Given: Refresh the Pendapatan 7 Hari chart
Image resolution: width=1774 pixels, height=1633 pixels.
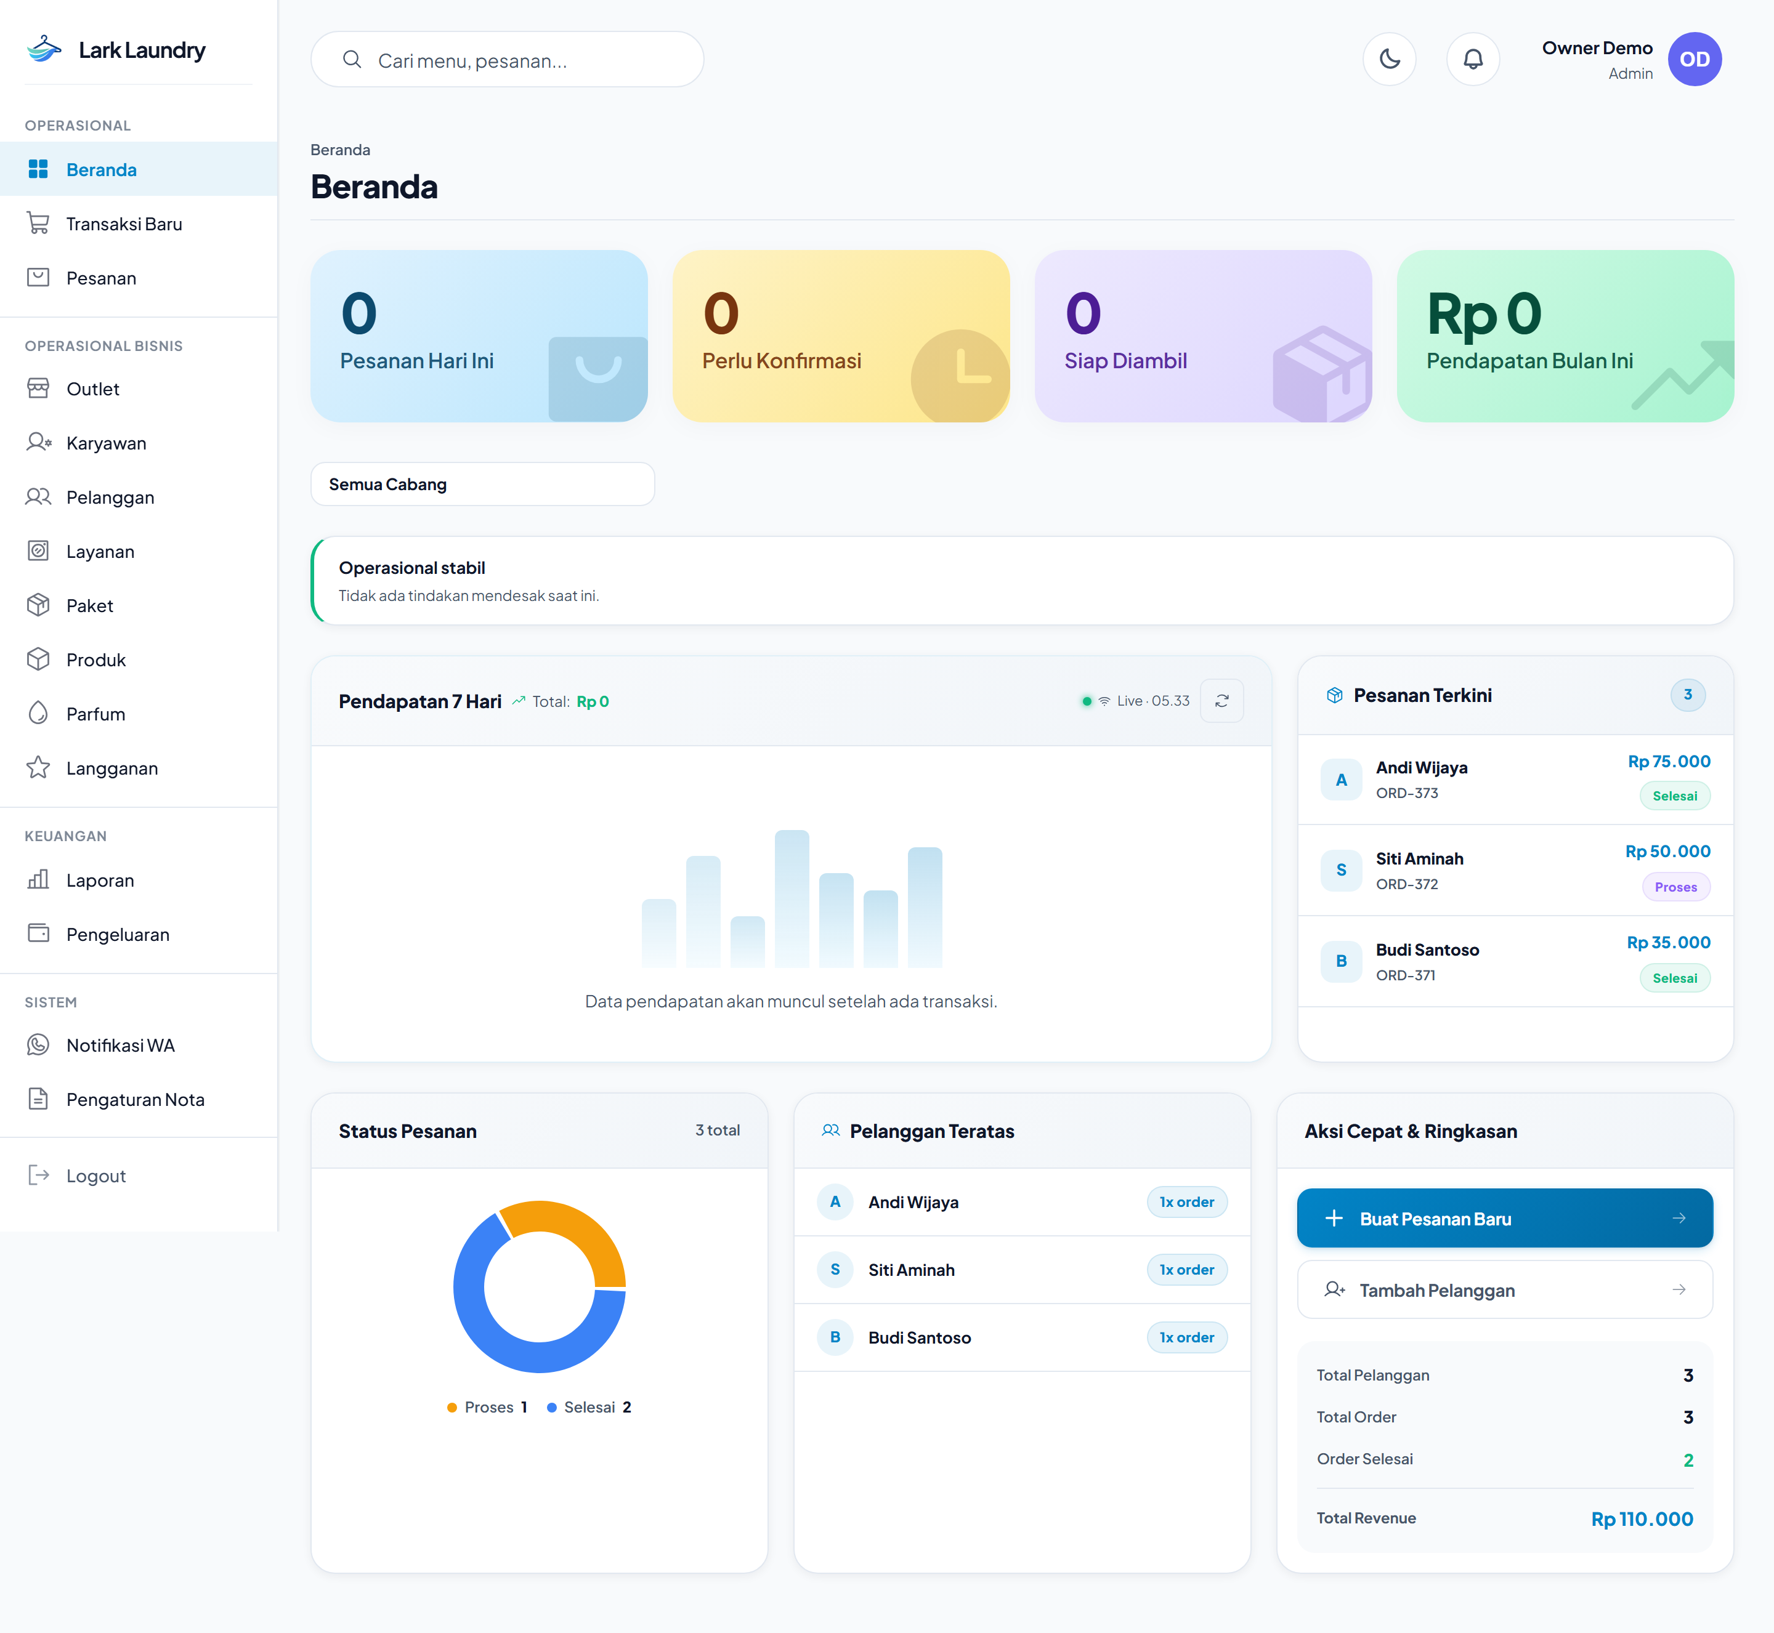Looking at the screenshot, I should [x=1221, y=701].
